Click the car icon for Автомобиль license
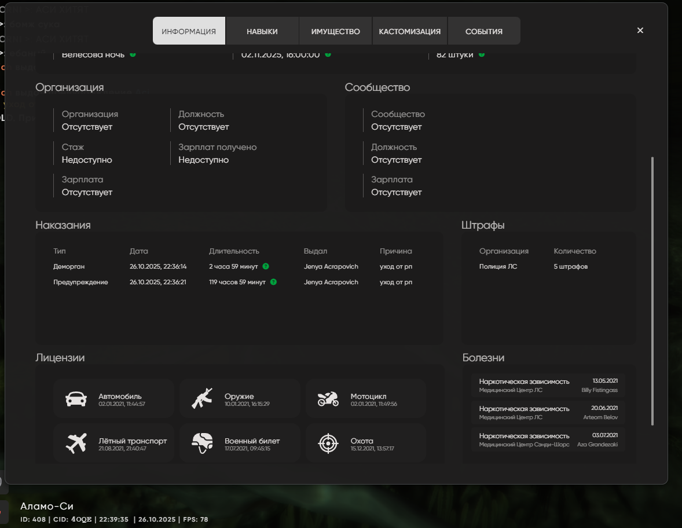 [76, 398]
